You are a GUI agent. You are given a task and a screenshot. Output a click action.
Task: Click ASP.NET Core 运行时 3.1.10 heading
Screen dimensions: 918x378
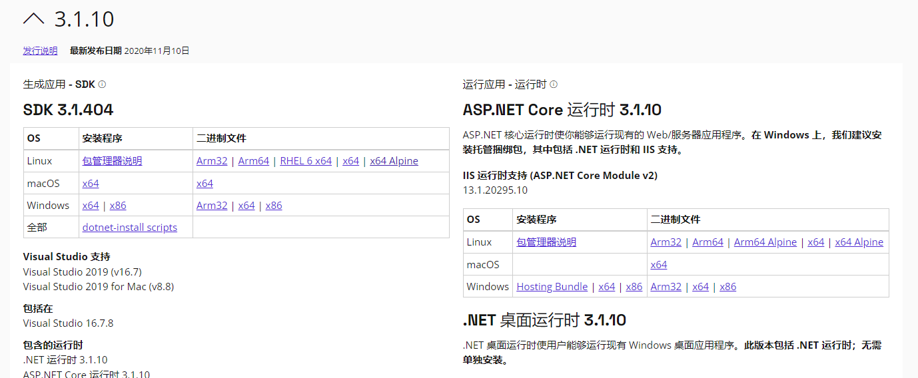tap(562, 110)
